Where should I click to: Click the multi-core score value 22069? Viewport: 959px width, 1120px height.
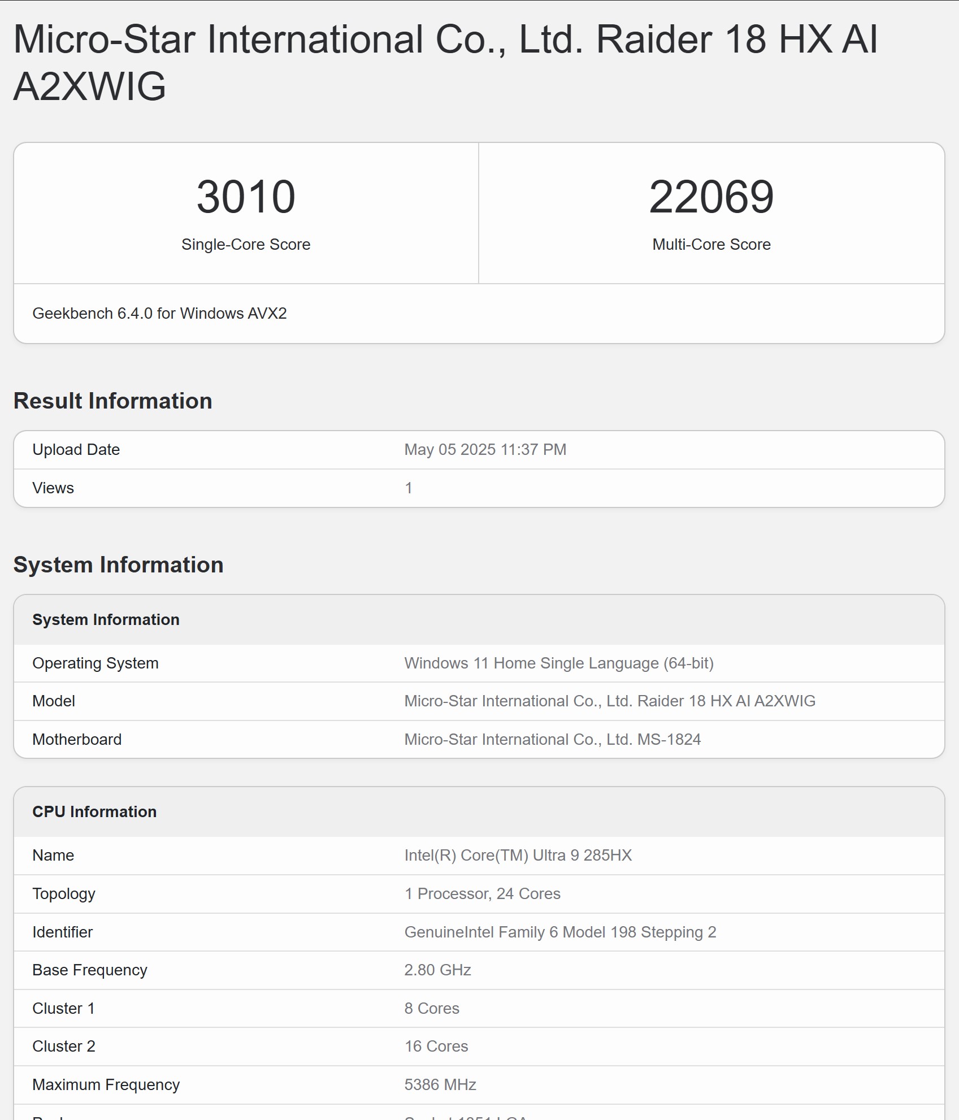[x=711, y=197]
